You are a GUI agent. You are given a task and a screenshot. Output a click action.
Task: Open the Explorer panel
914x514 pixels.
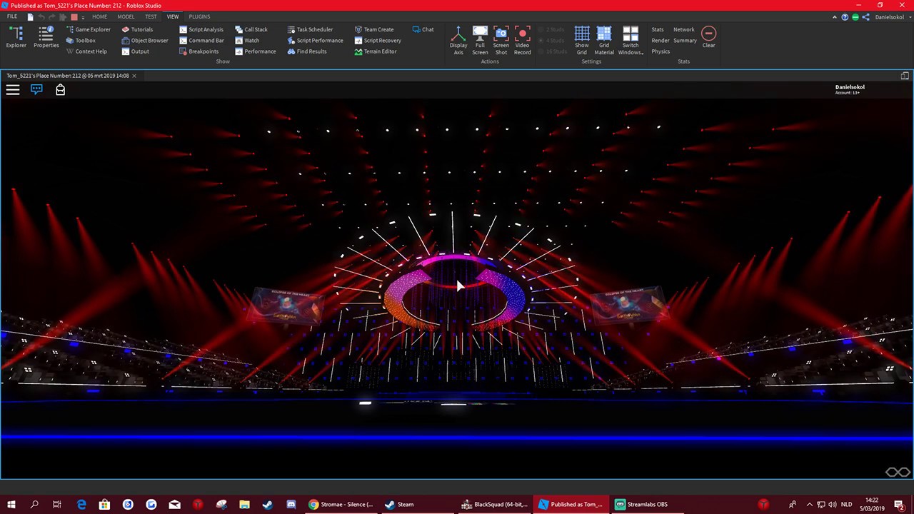click(16, 38)
